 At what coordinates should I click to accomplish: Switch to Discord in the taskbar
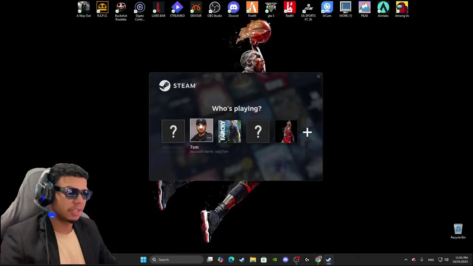pos(285,260)
